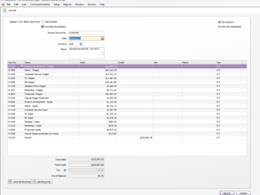The height and width of the screenshot is (195, 260).
Task: Click the Save as Recurring button
Action: 19,181
